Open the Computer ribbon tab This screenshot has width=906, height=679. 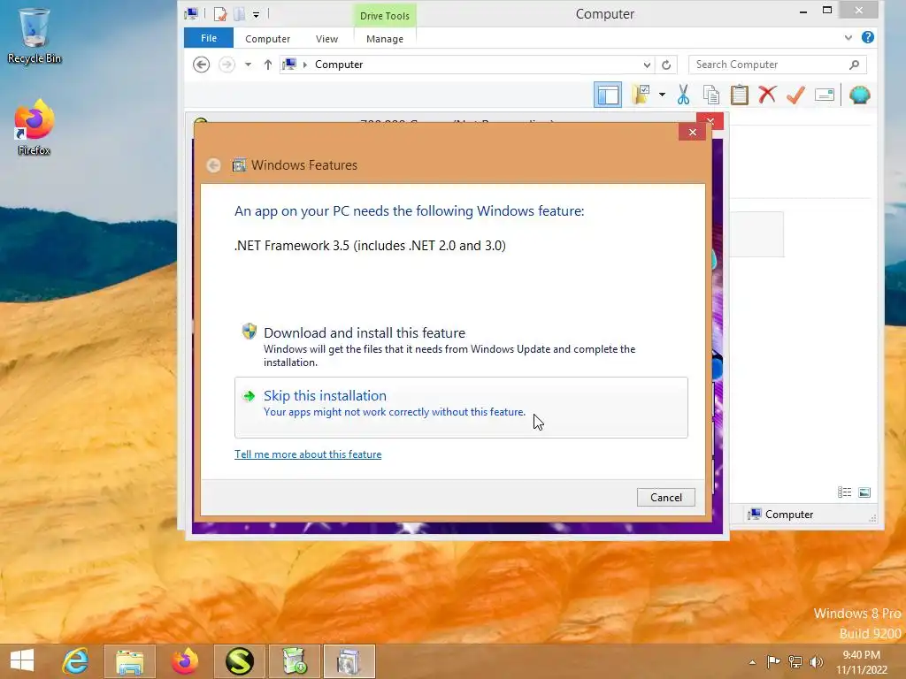(x=267, y=39)
